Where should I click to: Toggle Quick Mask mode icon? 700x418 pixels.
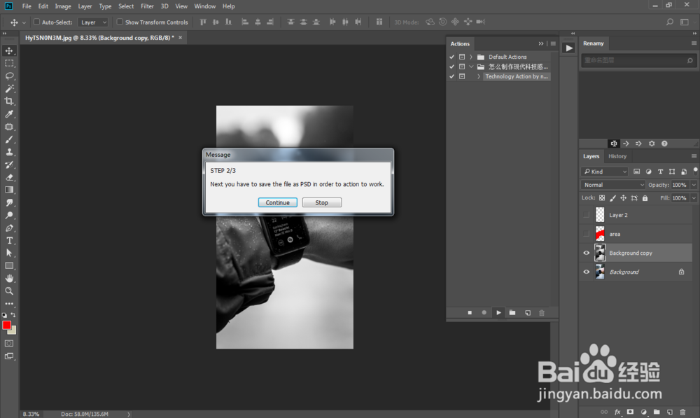[9, 343]
